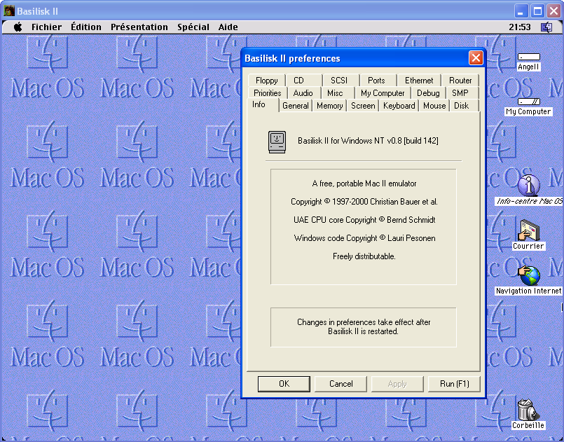The height and width of the screenshot is (442, 564).
Task: Open the Présentation menu
Action: tap(139, 27)
